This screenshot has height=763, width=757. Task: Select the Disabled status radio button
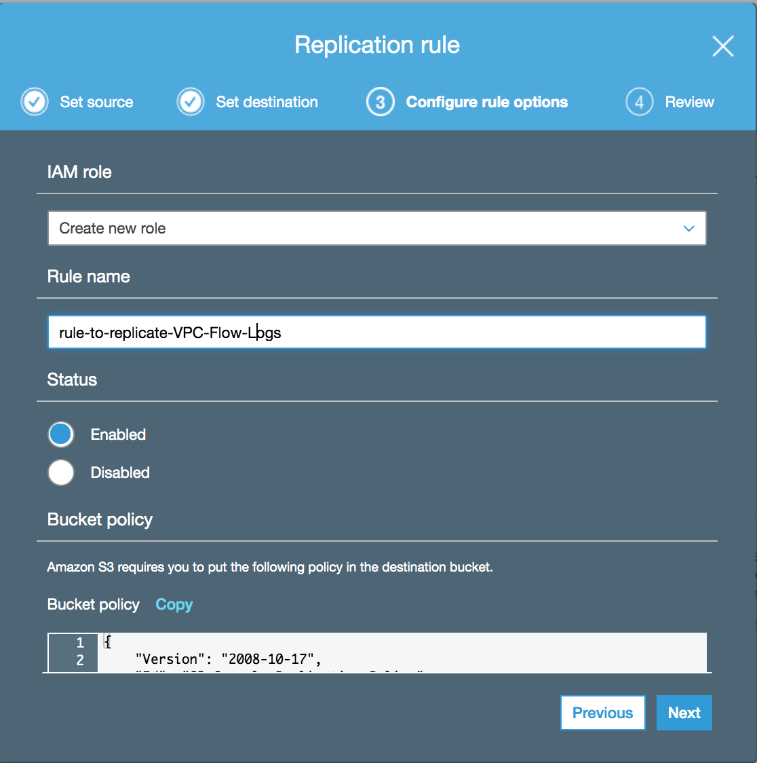(x=60, y=472)
